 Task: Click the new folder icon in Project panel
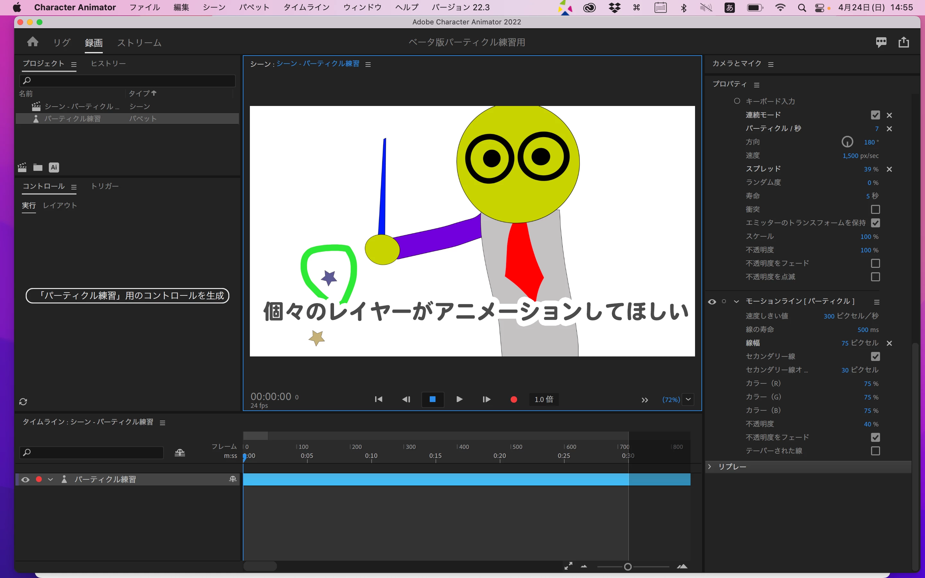38,167
